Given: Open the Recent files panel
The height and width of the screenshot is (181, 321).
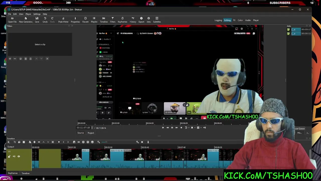Looking at the screenshot, I should (x=86, y=20).
